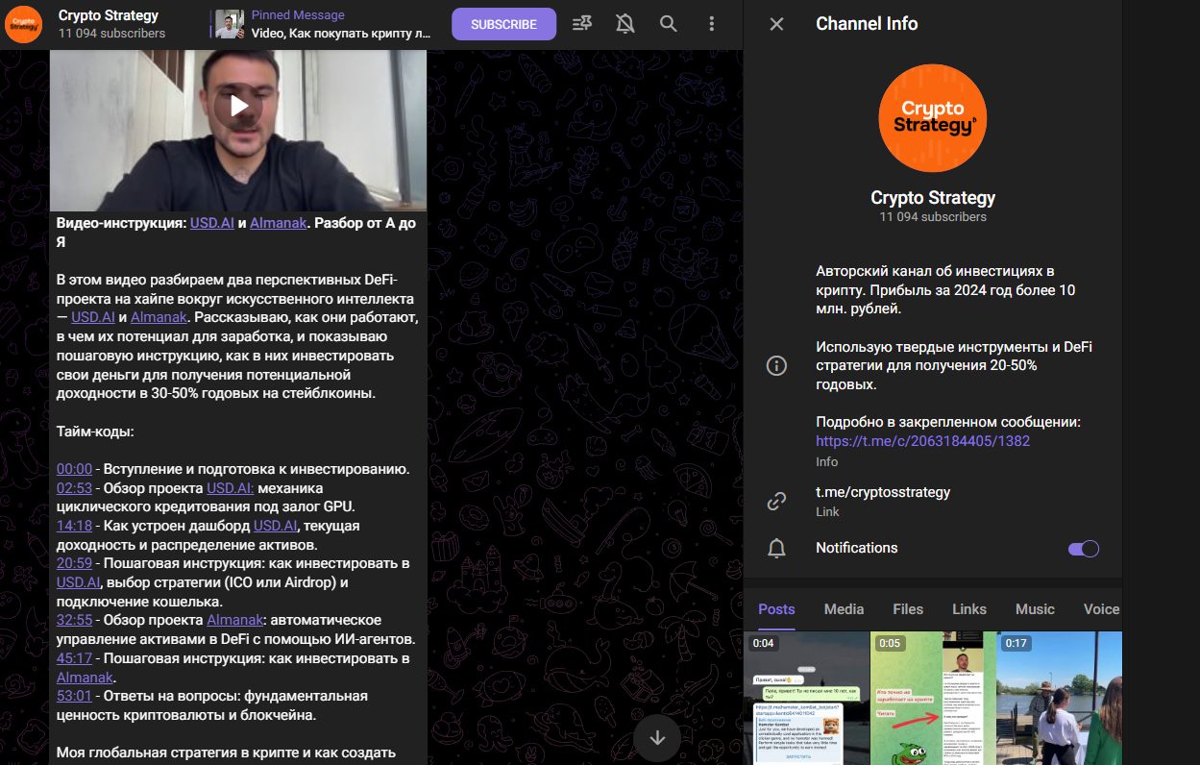Jump to timecode 02:53

[74, 488]
